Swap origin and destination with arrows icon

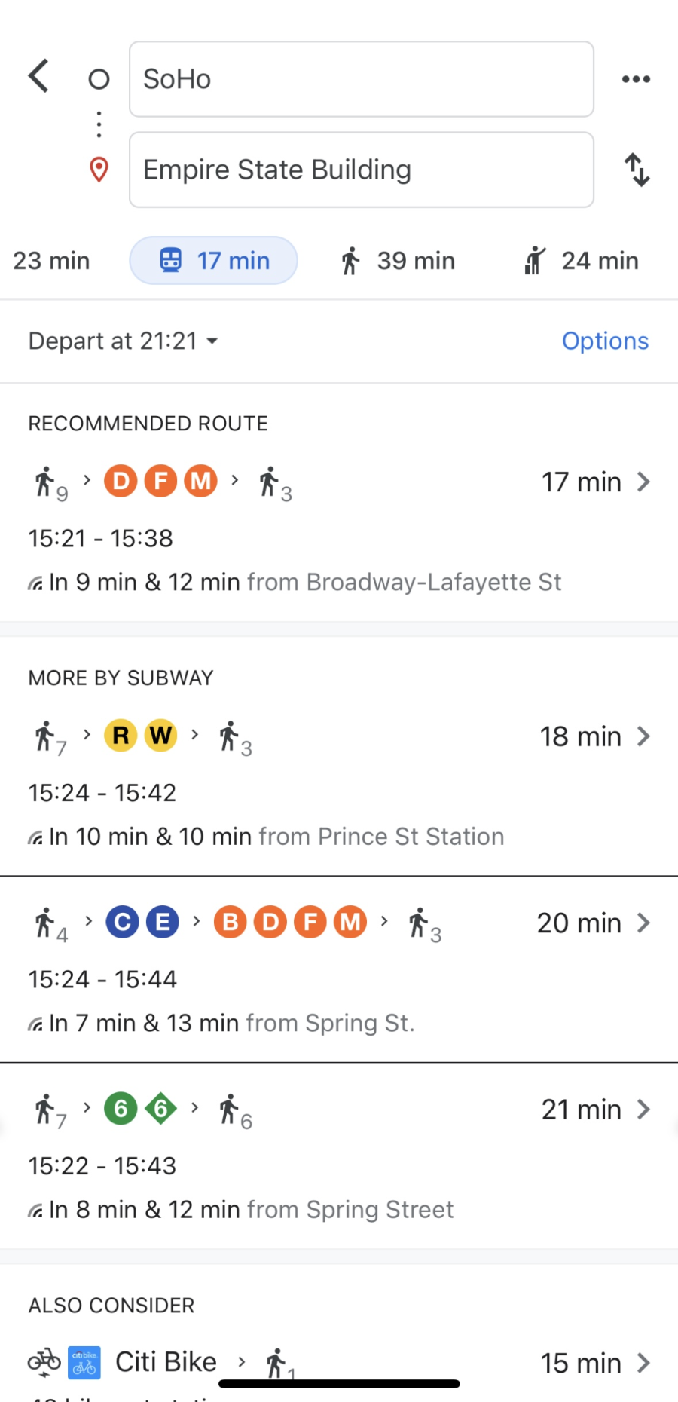[637, 170]
